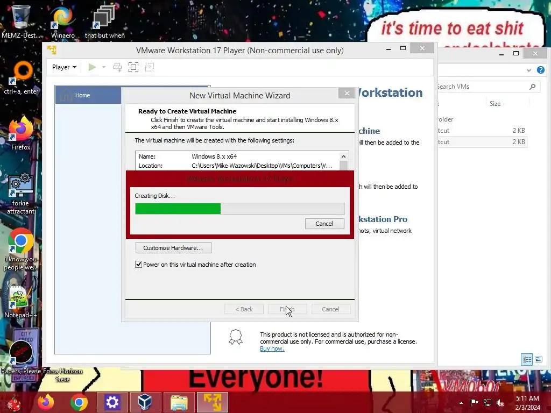Open the Winaero desktop shortcut
This screenshot has height=413, width=551.
(63, 21)
